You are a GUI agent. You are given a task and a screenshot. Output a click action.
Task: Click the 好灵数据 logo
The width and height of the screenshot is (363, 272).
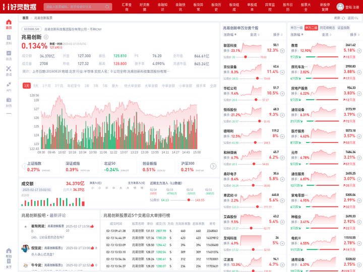[x=20, y=7]
